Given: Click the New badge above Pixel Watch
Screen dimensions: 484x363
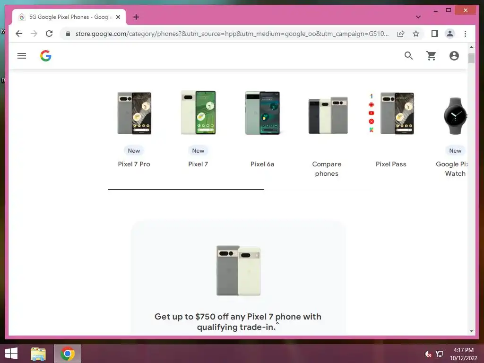Looking at the screenshot, I should click(455, 151).
